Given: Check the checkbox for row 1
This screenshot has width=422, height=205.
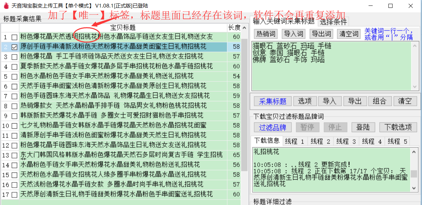Looking at the screenshot, I should click(x=14, y=37).
